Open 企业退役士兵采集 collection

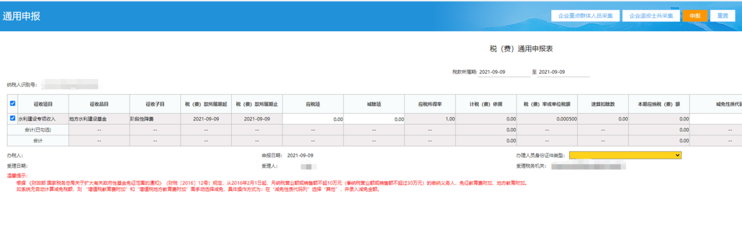pos(651,16)
